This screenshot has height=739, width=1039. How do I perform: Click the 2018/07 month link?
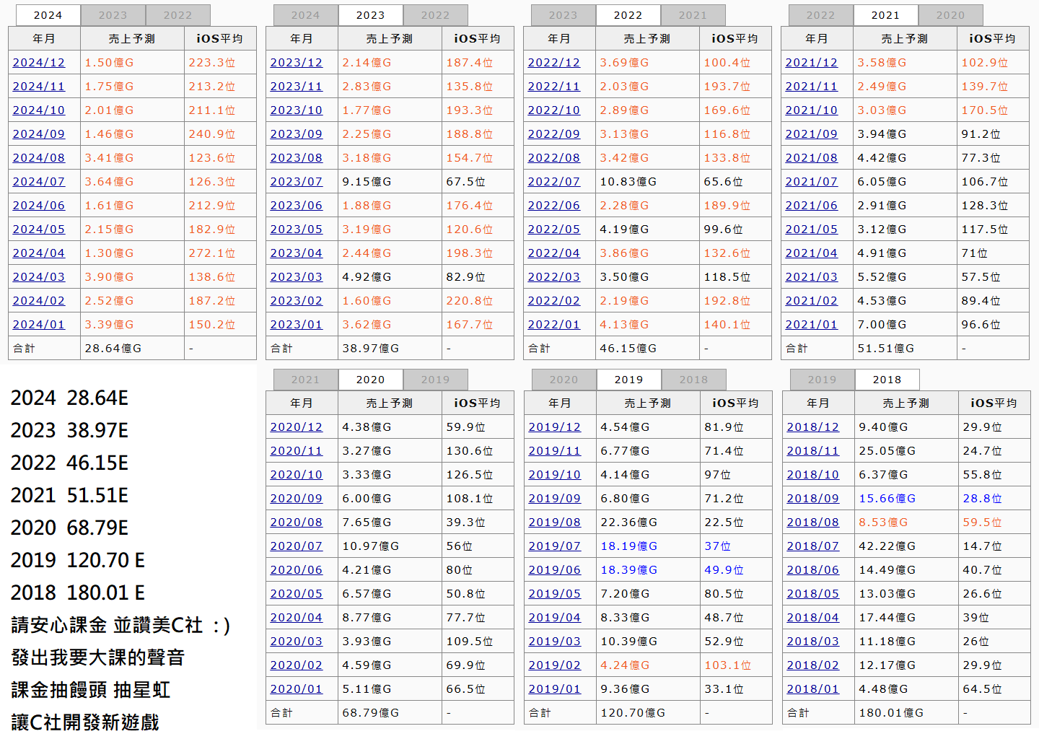point(813,546)
